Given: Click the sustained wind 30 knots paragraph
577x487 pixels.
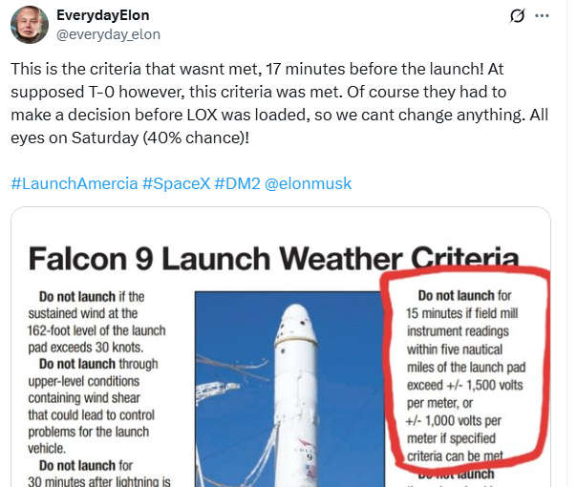Looking at the screenshot, I should click(x=101, y=318).
